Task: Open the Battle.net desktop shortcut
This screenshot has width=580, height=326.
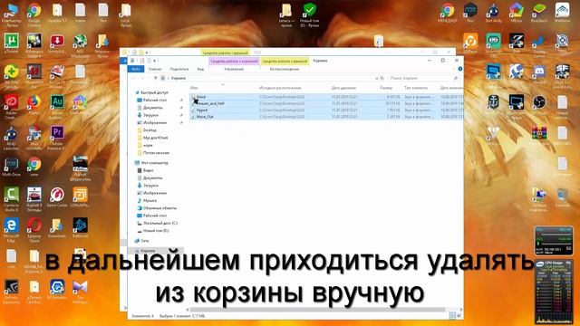Action: 81,226
